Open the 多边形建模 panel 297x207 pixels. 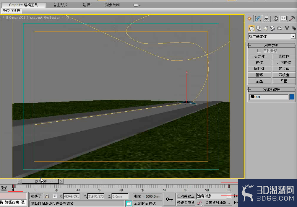(x=11, y=11)
